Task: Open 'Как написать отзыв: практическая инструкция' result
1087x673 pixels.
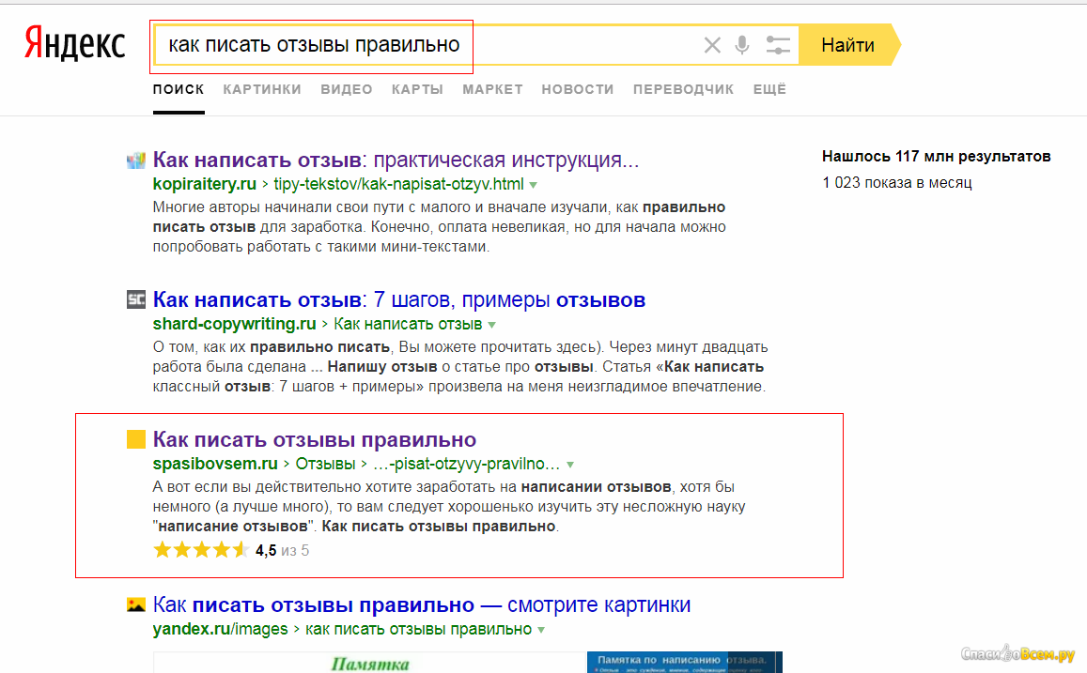Action: pos(396,160)
